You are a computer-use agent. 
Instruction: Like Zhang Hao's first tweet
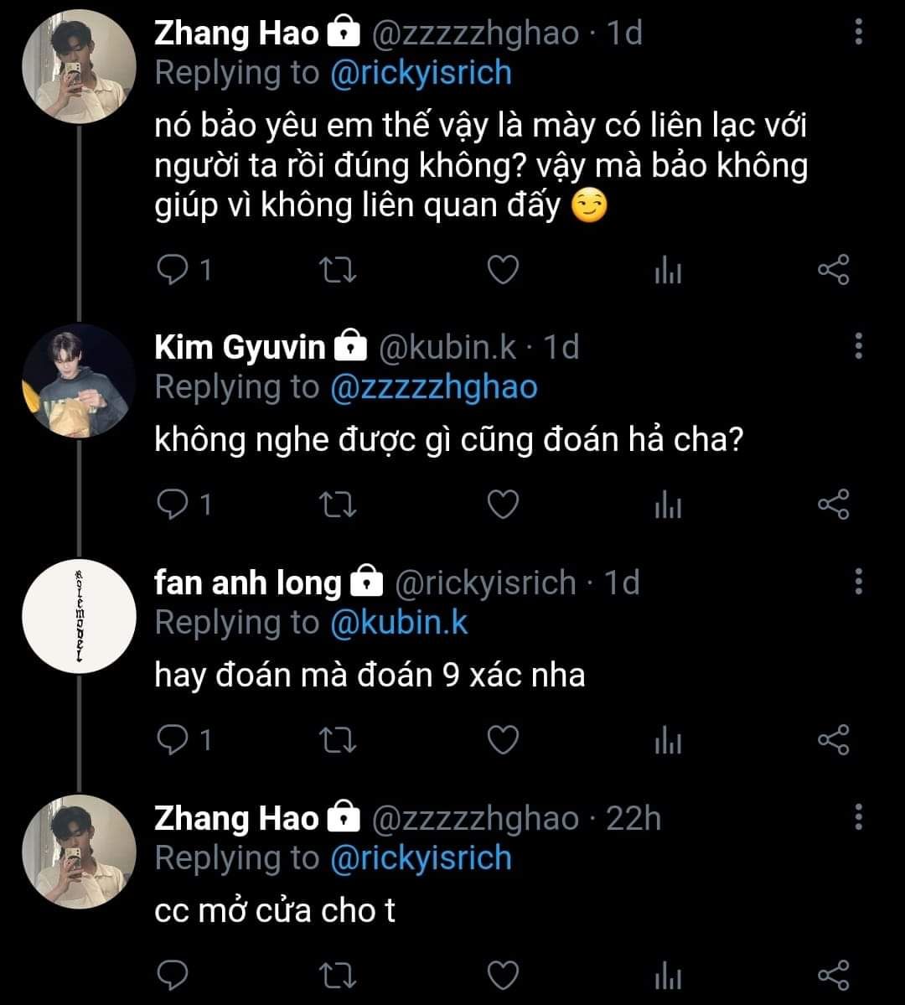(x=503, y=270)
